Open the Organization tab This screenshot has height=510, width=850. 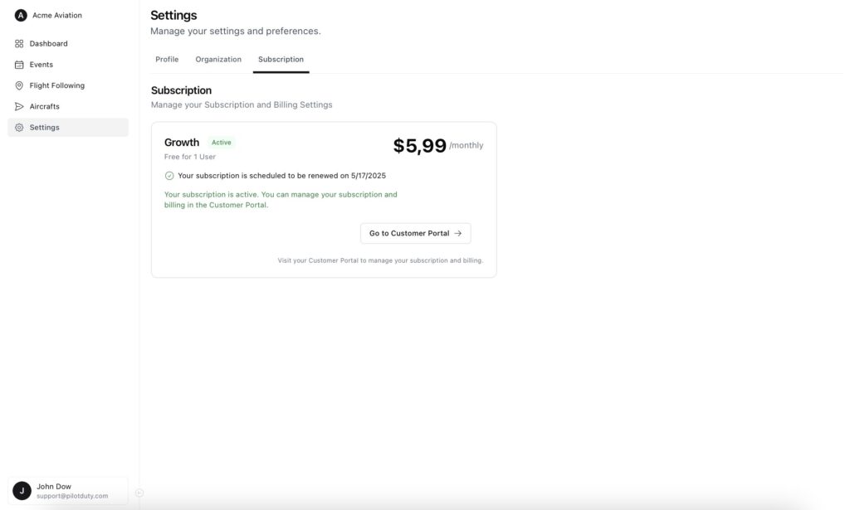(218, 60)
